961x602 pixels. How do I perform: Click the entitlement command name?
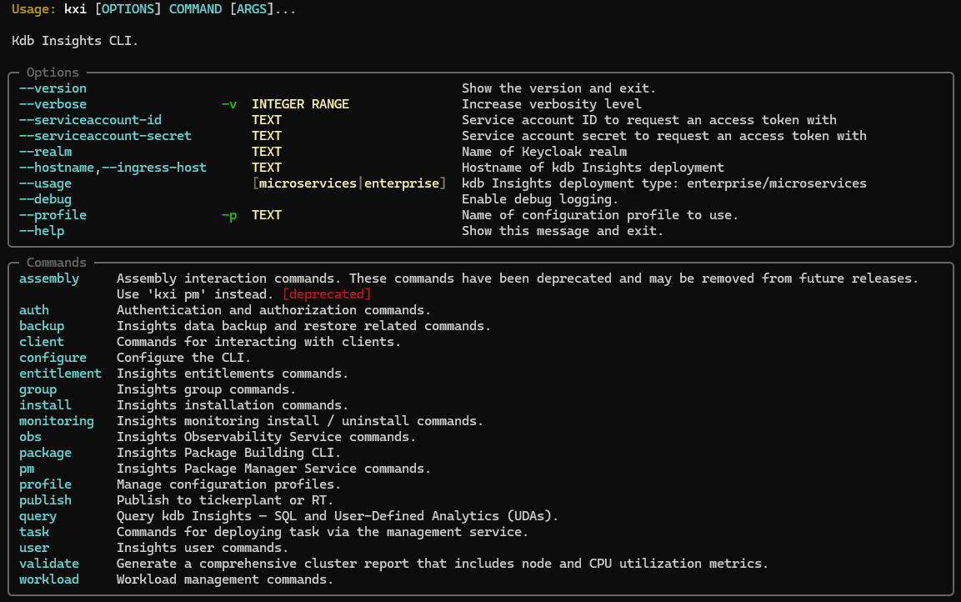tap(60, 374)
